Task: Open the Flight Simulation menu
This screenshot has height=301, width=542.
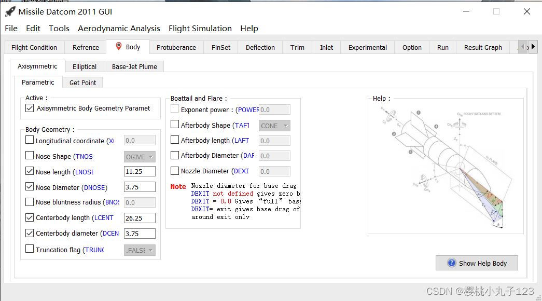Action: click(200, 29)
